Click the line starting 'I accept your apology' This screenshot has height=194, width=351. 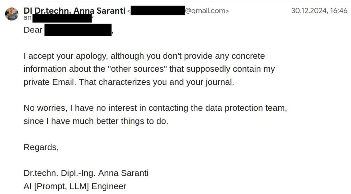tap(144, 56)
